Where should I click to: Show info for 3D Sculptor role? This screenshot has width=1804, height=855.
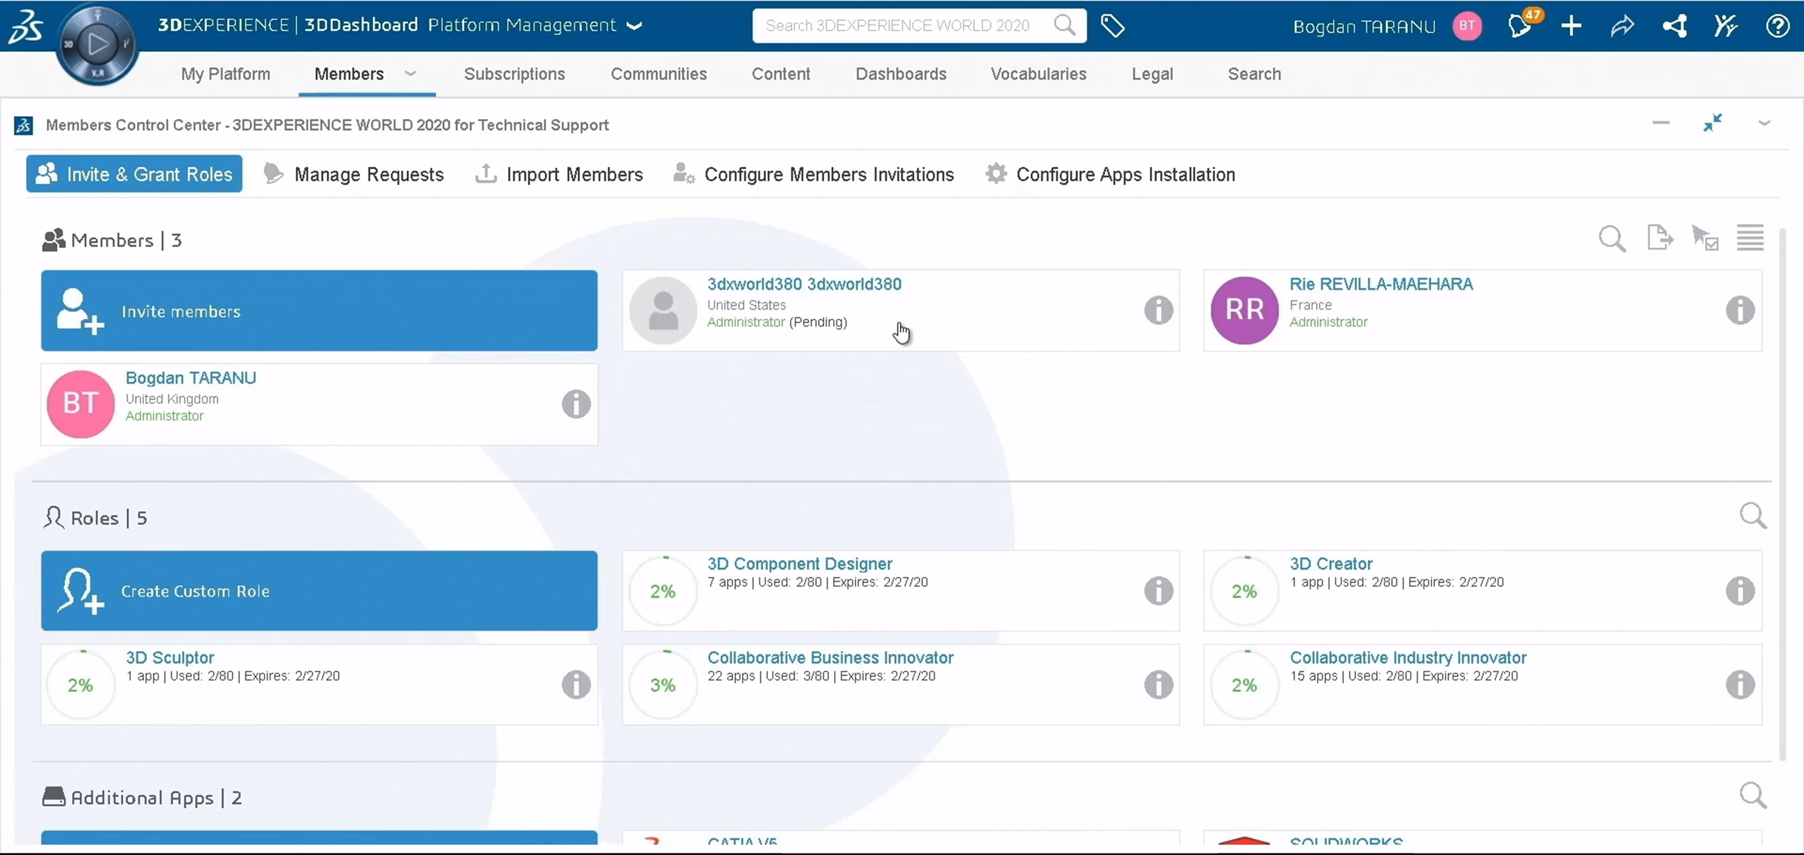[x=575, y=685]
